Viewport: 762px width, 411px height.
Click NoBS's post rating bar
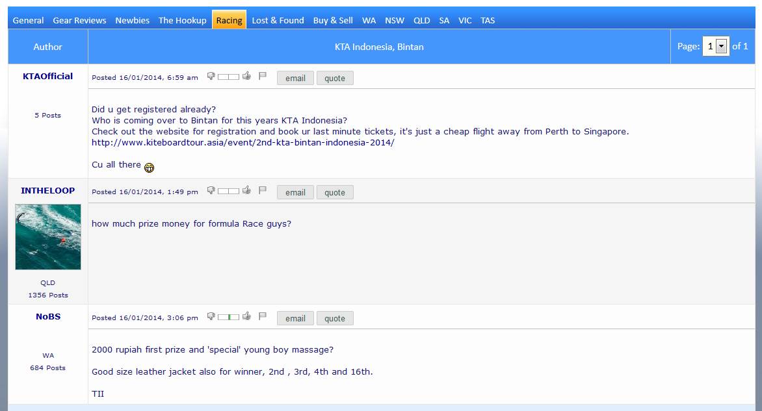[x=228, y=317]
